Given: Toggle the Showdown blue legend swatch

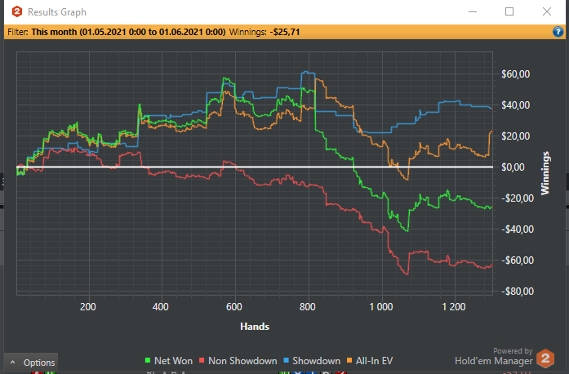Looking at the screenshot, I should tap(286, 361).
